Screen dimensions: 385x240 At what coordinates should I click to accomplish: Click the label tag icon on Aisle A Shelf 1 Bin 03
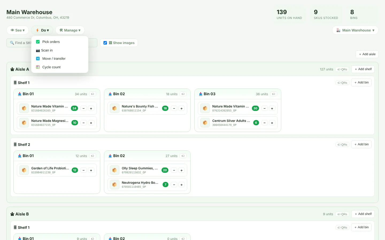[274, 94]
